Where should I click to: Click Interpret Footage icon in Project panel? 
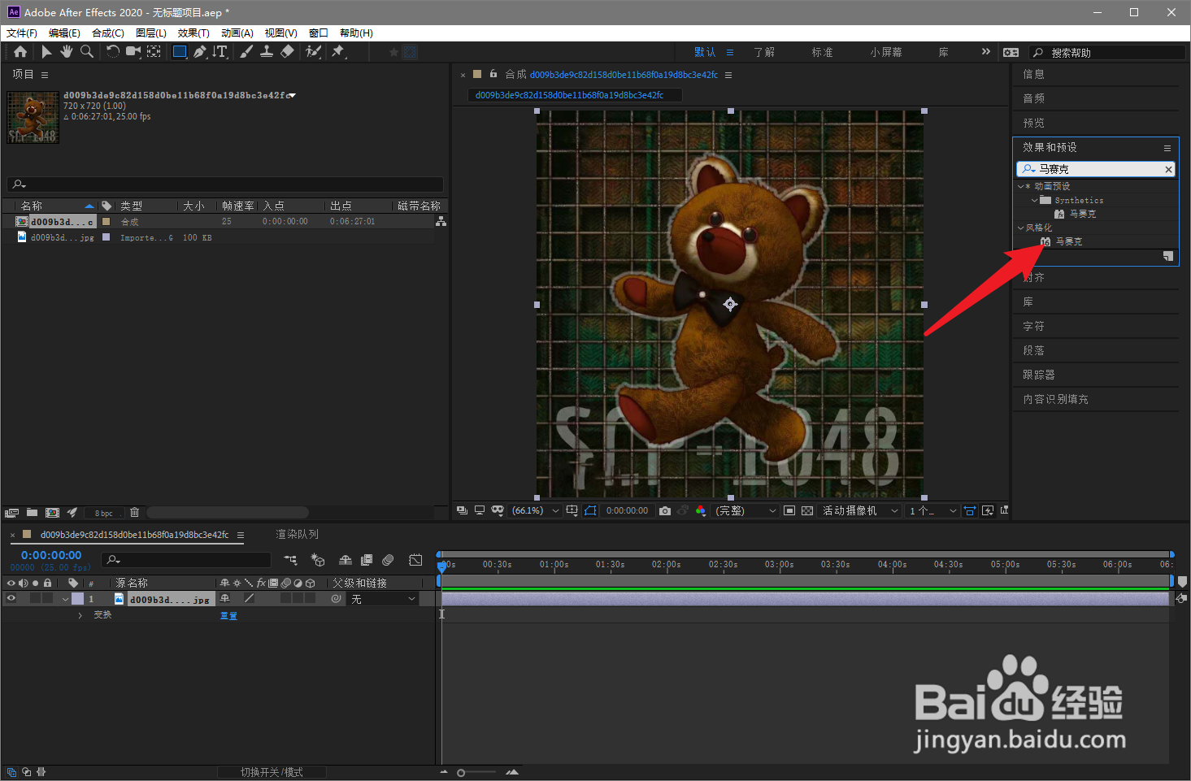[x=11, y=513]
